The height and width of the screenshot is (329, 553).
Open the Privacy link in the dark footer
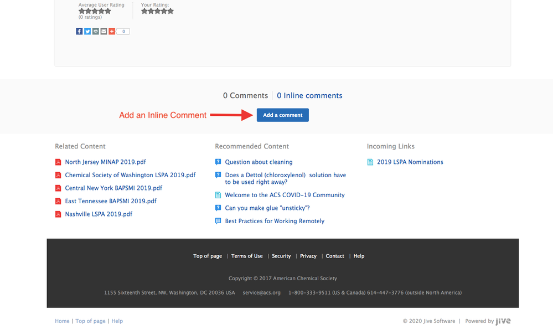coord(308,256)
